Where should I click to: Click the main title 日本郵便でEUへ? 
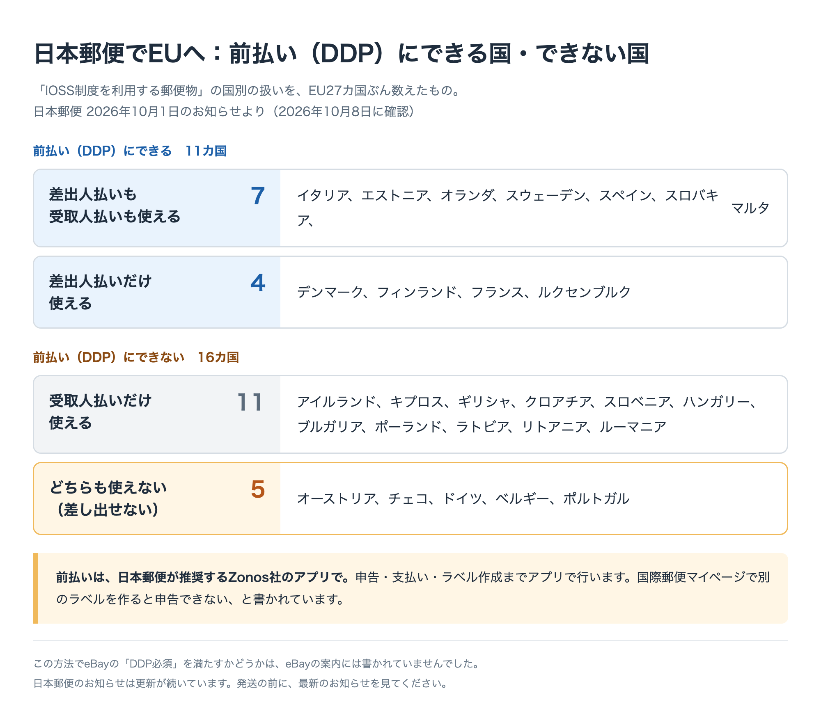coord(342,54)
